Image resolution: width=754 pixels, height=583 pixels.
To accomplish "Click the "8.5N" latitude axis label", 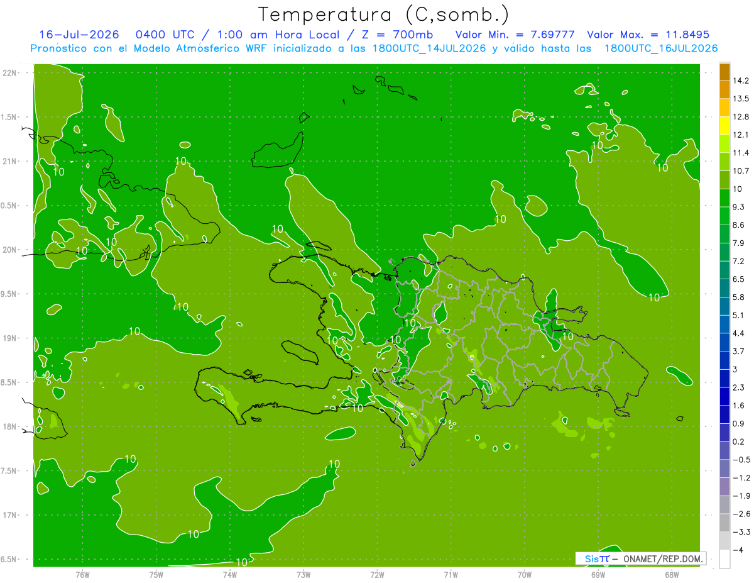I will point(9,382).
